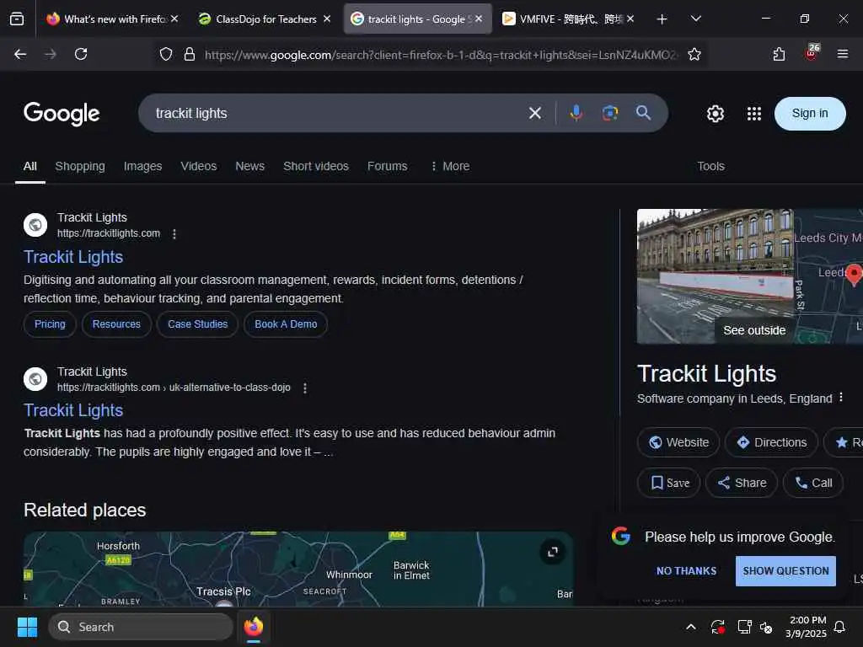This screenshot has width=863, height=647.
Task: List all tabs dropdown arrow
Action: click(695, 19)
